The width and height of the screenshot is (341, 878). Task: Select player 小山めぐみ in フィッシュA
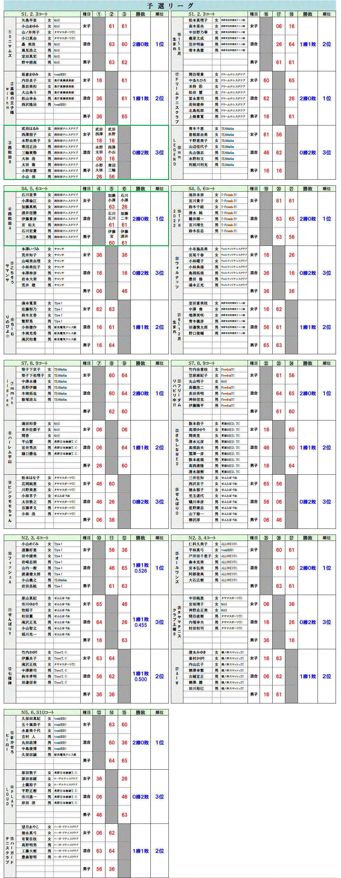point(30,544)
